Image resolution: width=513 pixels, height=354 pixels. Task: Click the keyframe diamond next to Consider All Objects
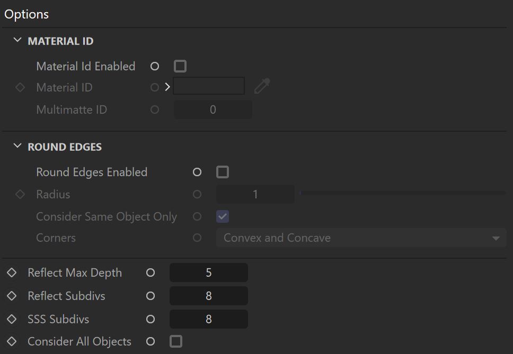[12, 342]
